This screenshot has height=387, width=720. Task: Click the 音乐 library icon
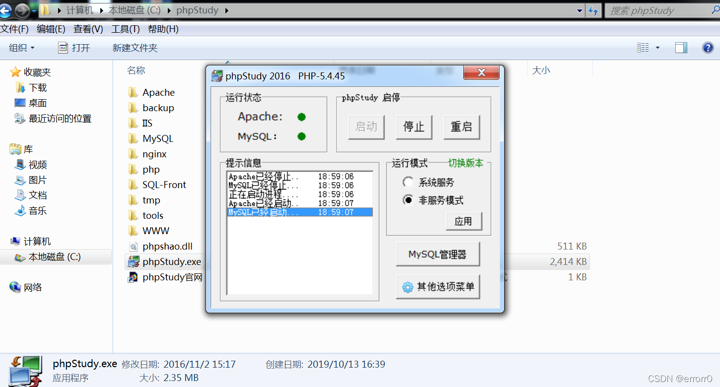pos(20,211)
